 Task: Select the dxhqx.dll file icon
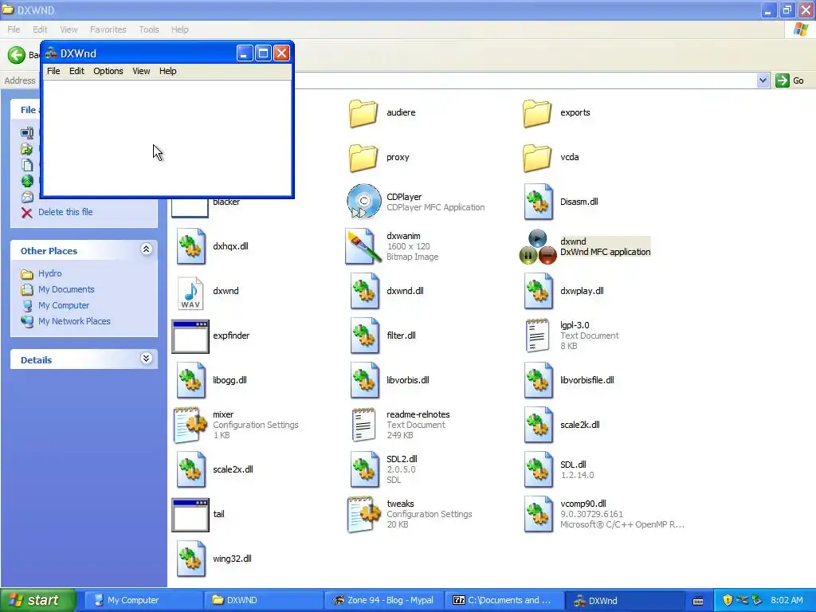(190, 246)
